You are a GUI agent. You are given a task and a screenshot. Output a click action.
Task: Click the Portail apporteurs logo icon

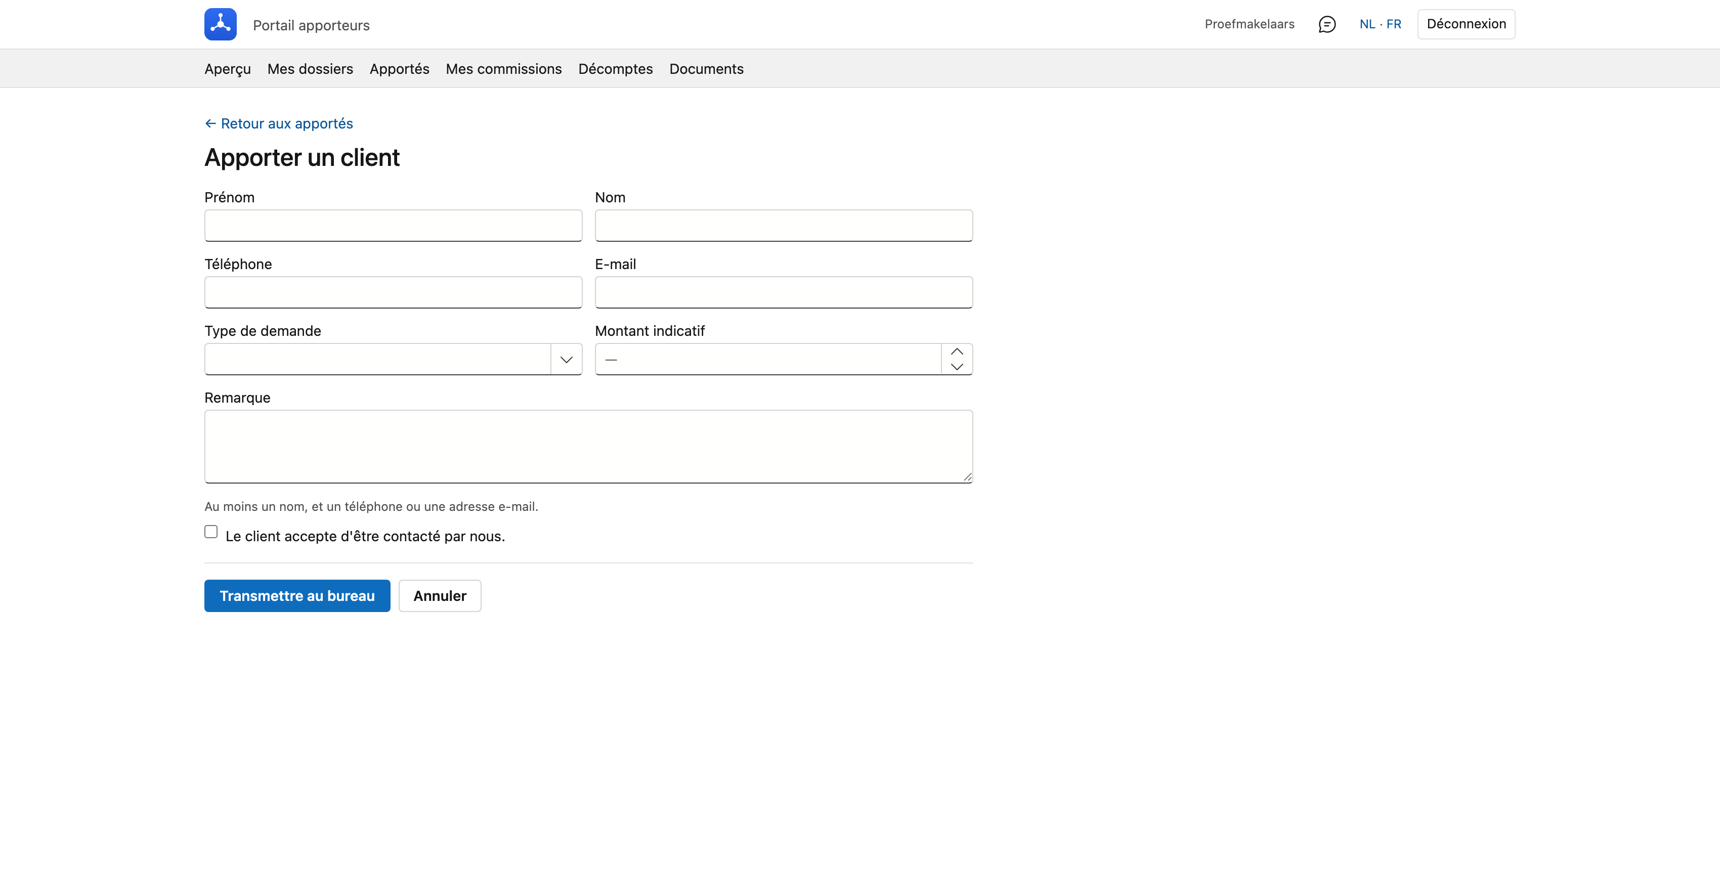click(x=221, y=24)
